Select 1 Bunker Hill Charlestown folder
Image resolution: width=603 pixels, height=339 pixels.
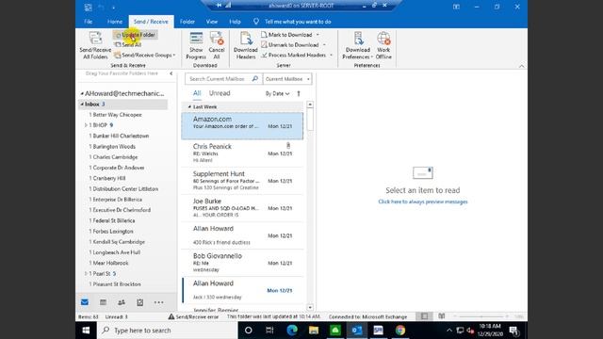coord(119,136)
